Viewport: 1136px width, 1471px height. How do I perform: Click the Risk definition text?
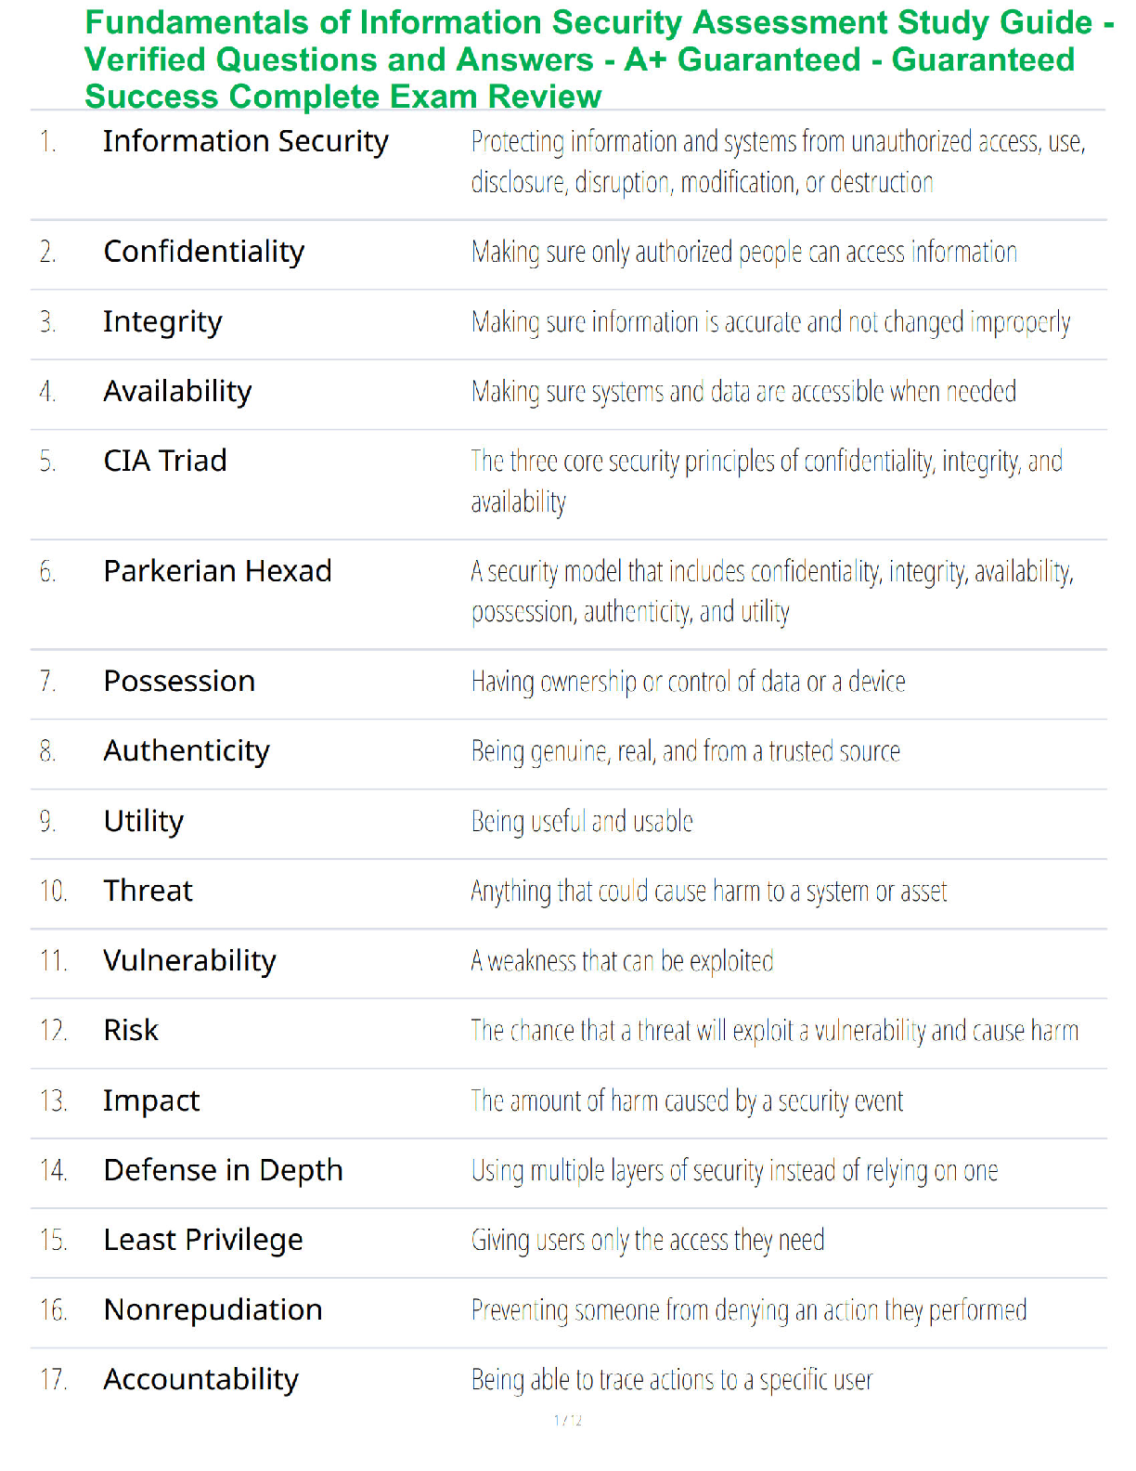pos(775,1031)
